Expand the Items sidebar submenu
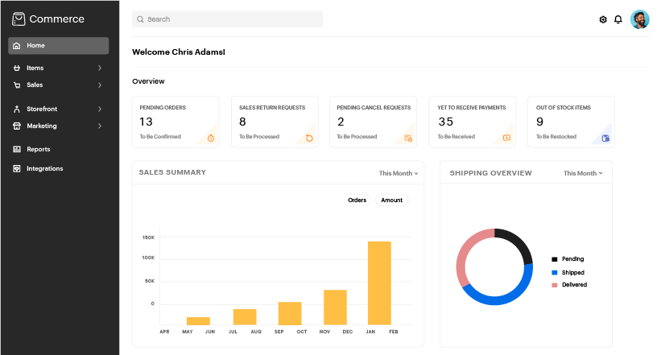Image resolution: width=665 pixels, height=355 pixels. pyautogui.click(x=100, y=68)
